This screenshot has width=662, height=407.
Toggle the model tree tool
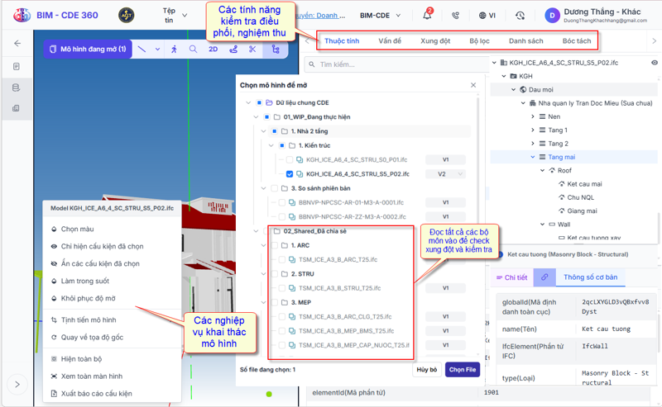[x=276, y=50]
